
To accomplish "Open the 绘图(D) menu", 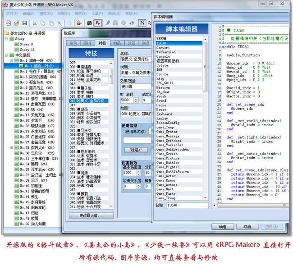I will tap(64, 14).
